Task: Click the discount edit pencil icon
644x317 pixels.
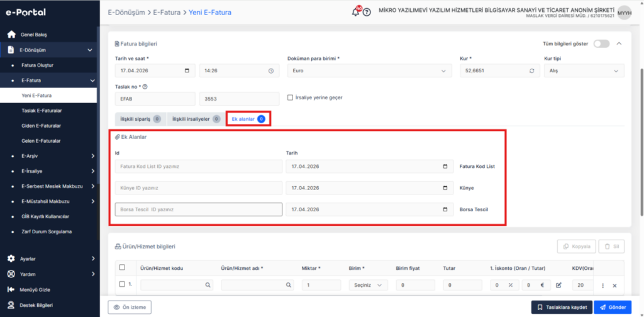Action: click(x=558, y=285)
